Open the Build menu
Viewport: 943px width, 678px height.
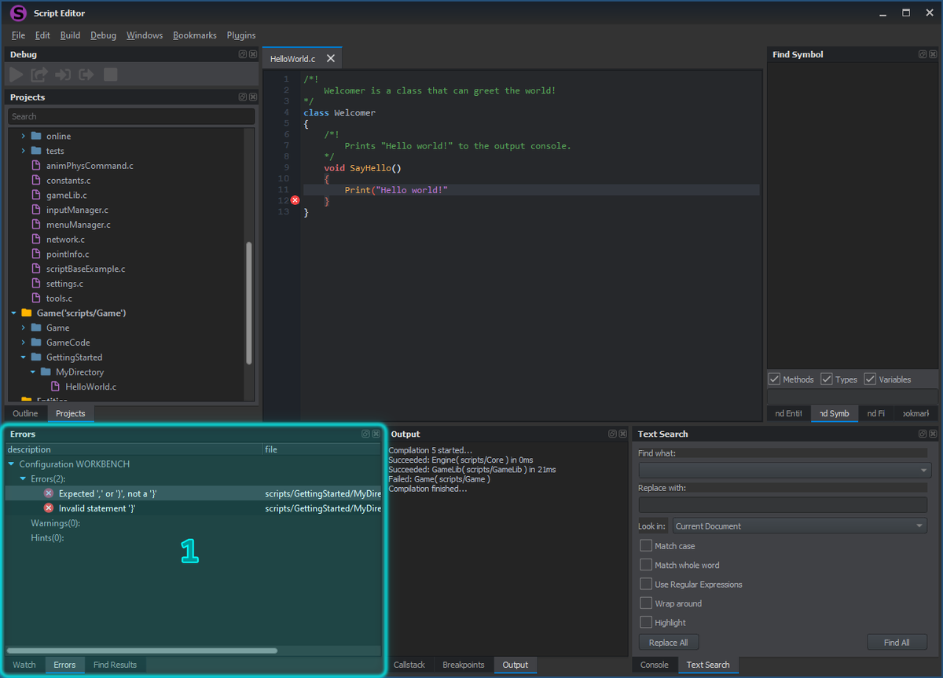click(70, 35)
